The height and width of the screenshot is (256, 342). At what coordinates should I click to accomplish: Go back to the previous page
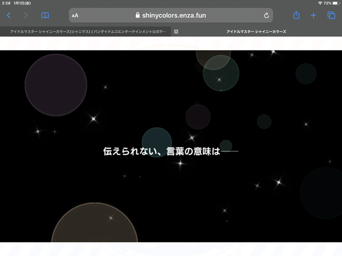(9, 15)
